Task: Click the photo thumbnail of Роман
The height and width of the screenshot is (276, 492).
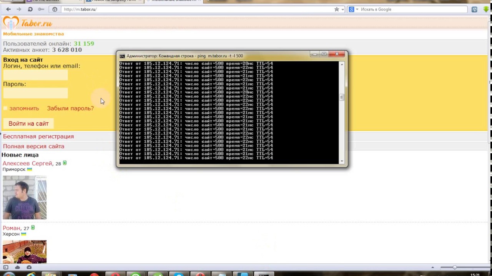Action: click(x=25, y=252)
